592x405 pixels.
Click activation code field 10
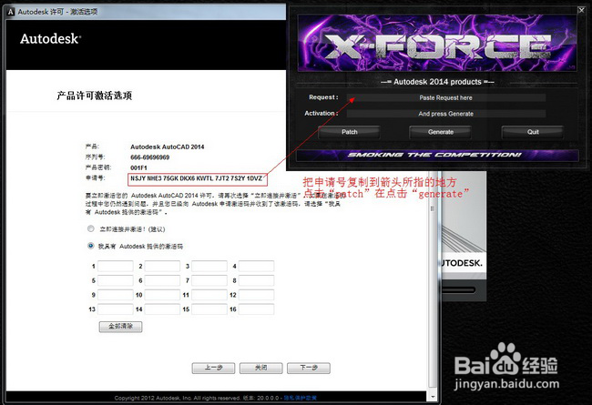[162, 295]
